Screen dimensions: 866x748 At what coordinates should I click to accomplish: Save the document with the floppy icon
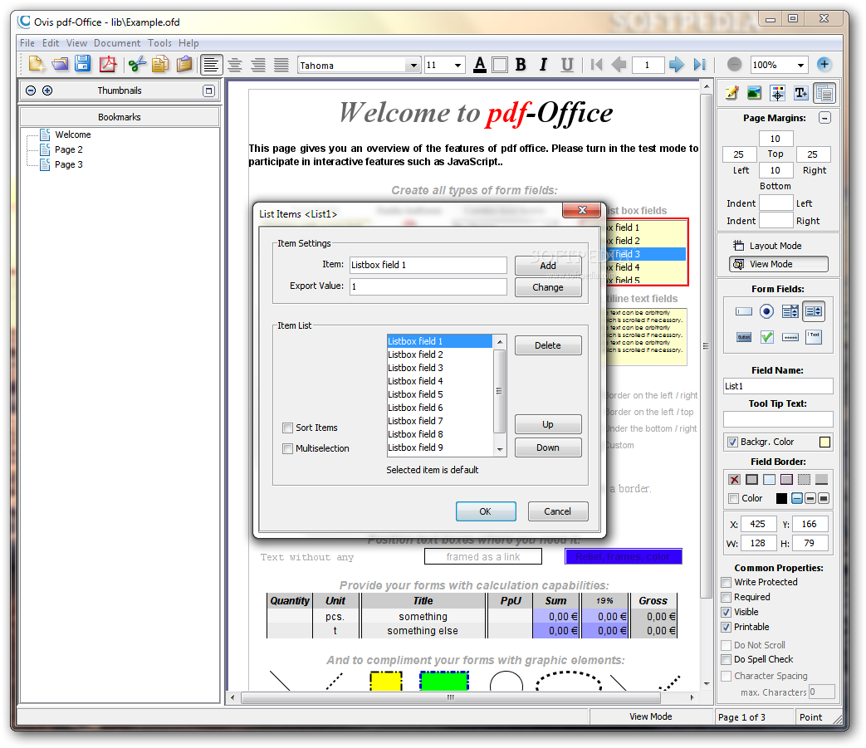coord(83,64)
